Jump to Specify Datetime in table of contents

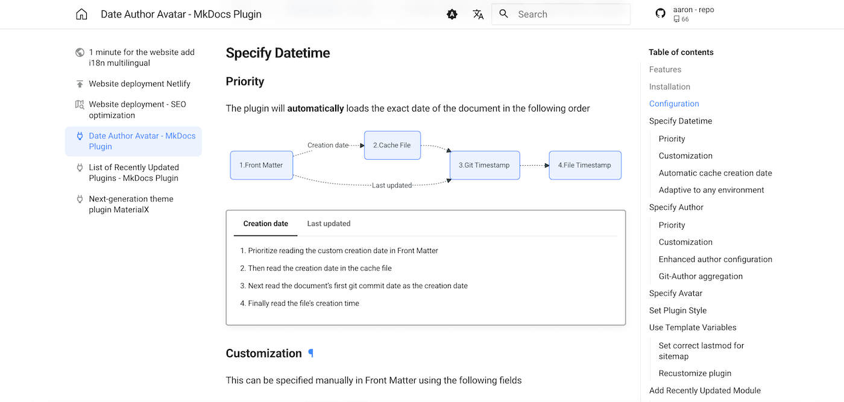click(681, 121)
